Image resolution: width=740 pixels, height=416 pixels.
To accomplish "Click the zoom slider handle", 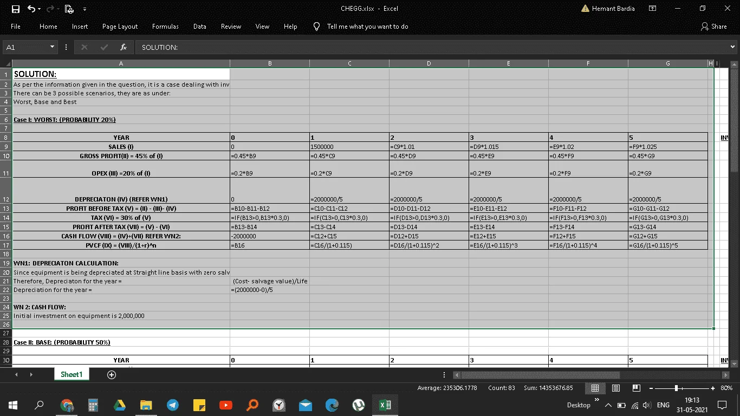I will click(x=676, y=388).
